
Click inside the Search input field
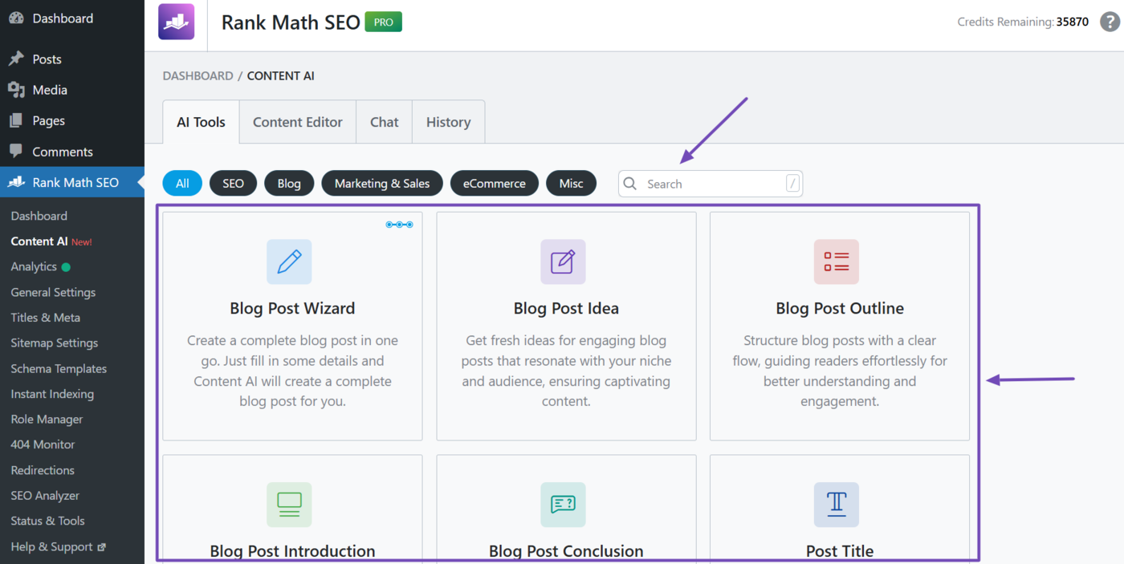pyautogui.click(x=707, y=184)
